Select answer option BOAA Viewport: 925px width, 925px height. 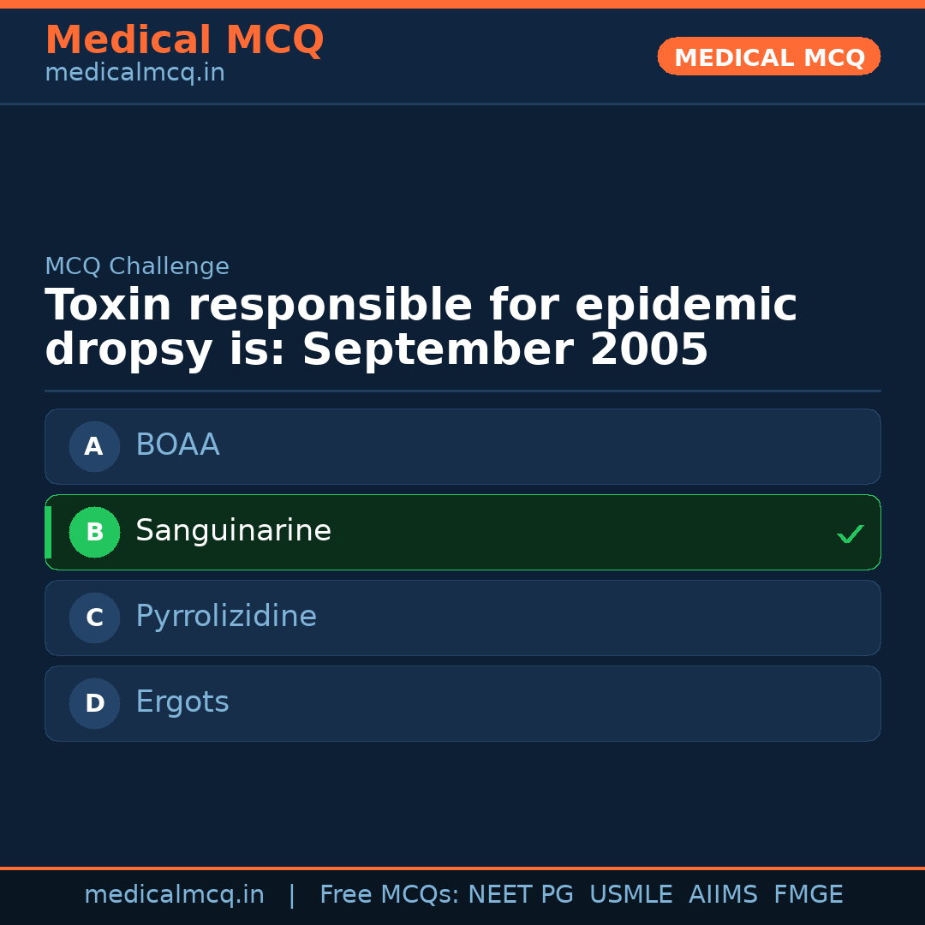[462, 446]
